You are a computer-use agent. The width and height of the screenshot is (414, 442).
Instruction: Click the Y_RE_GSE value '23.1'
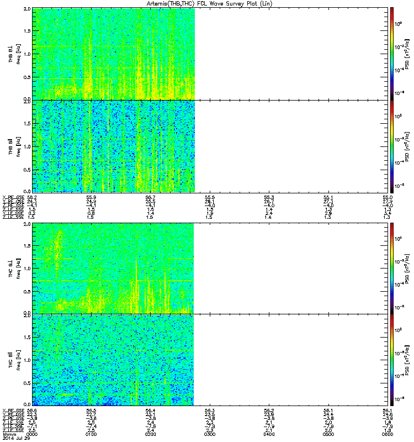150,414
